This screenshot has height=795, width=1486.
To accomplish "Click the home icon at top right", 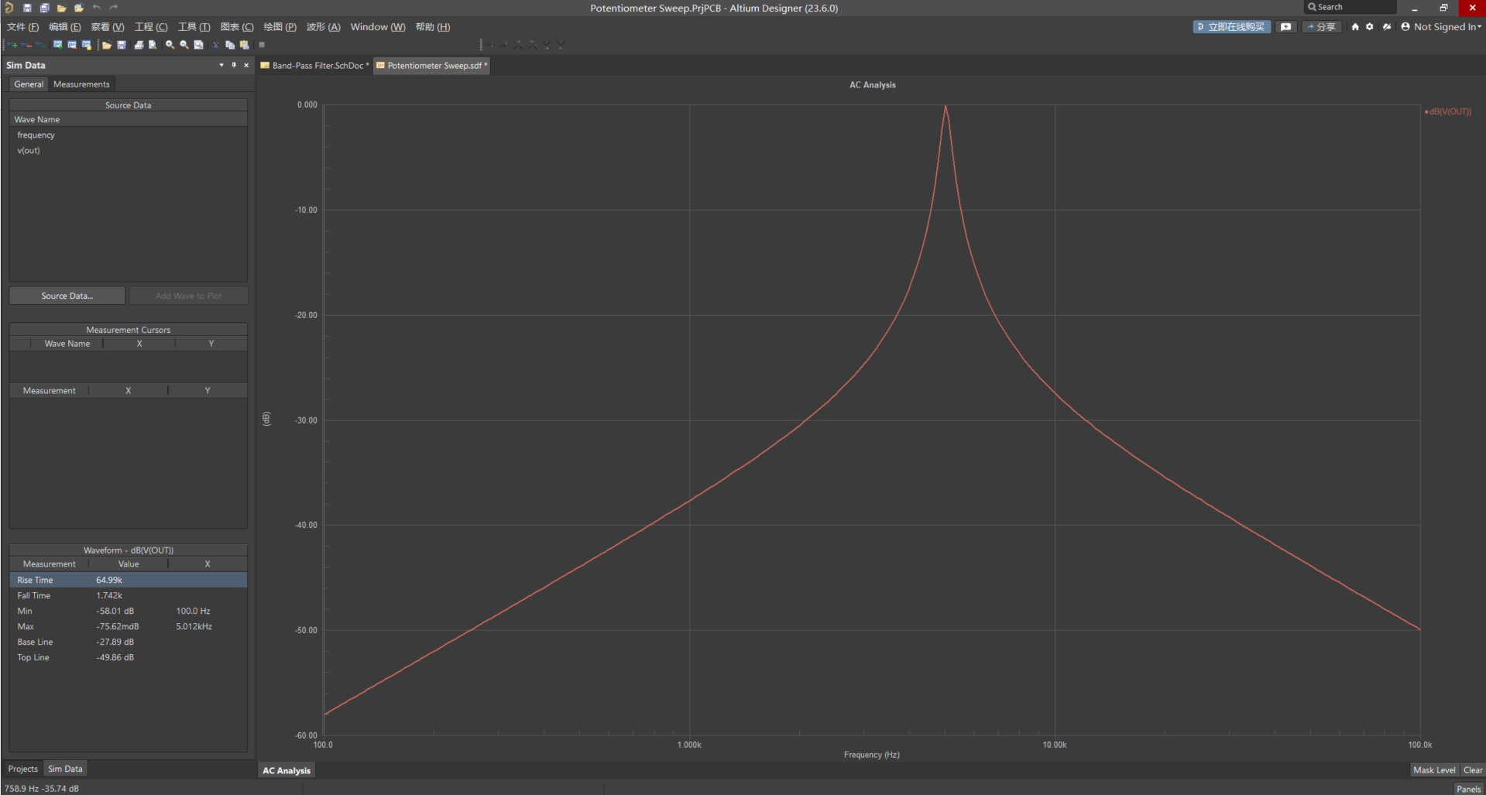I will click(1355, 27).
